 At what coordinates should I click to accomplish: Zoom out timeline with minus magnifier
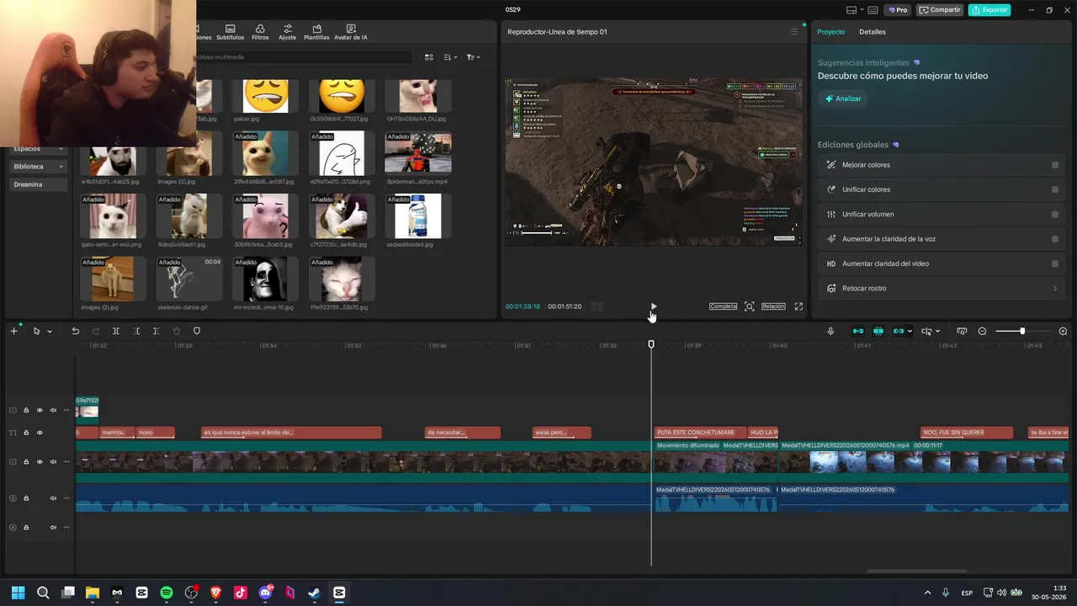[982, 331]
